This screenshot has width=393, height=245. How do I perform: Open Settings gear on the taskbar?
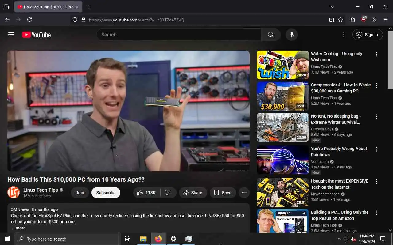[173, 239]
